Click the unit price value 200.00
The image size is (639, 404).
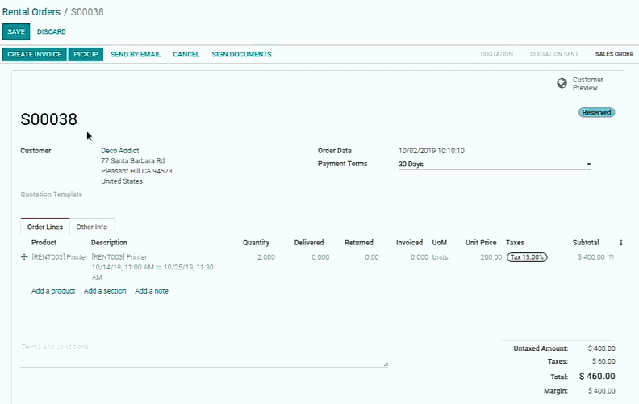(491, 257)
